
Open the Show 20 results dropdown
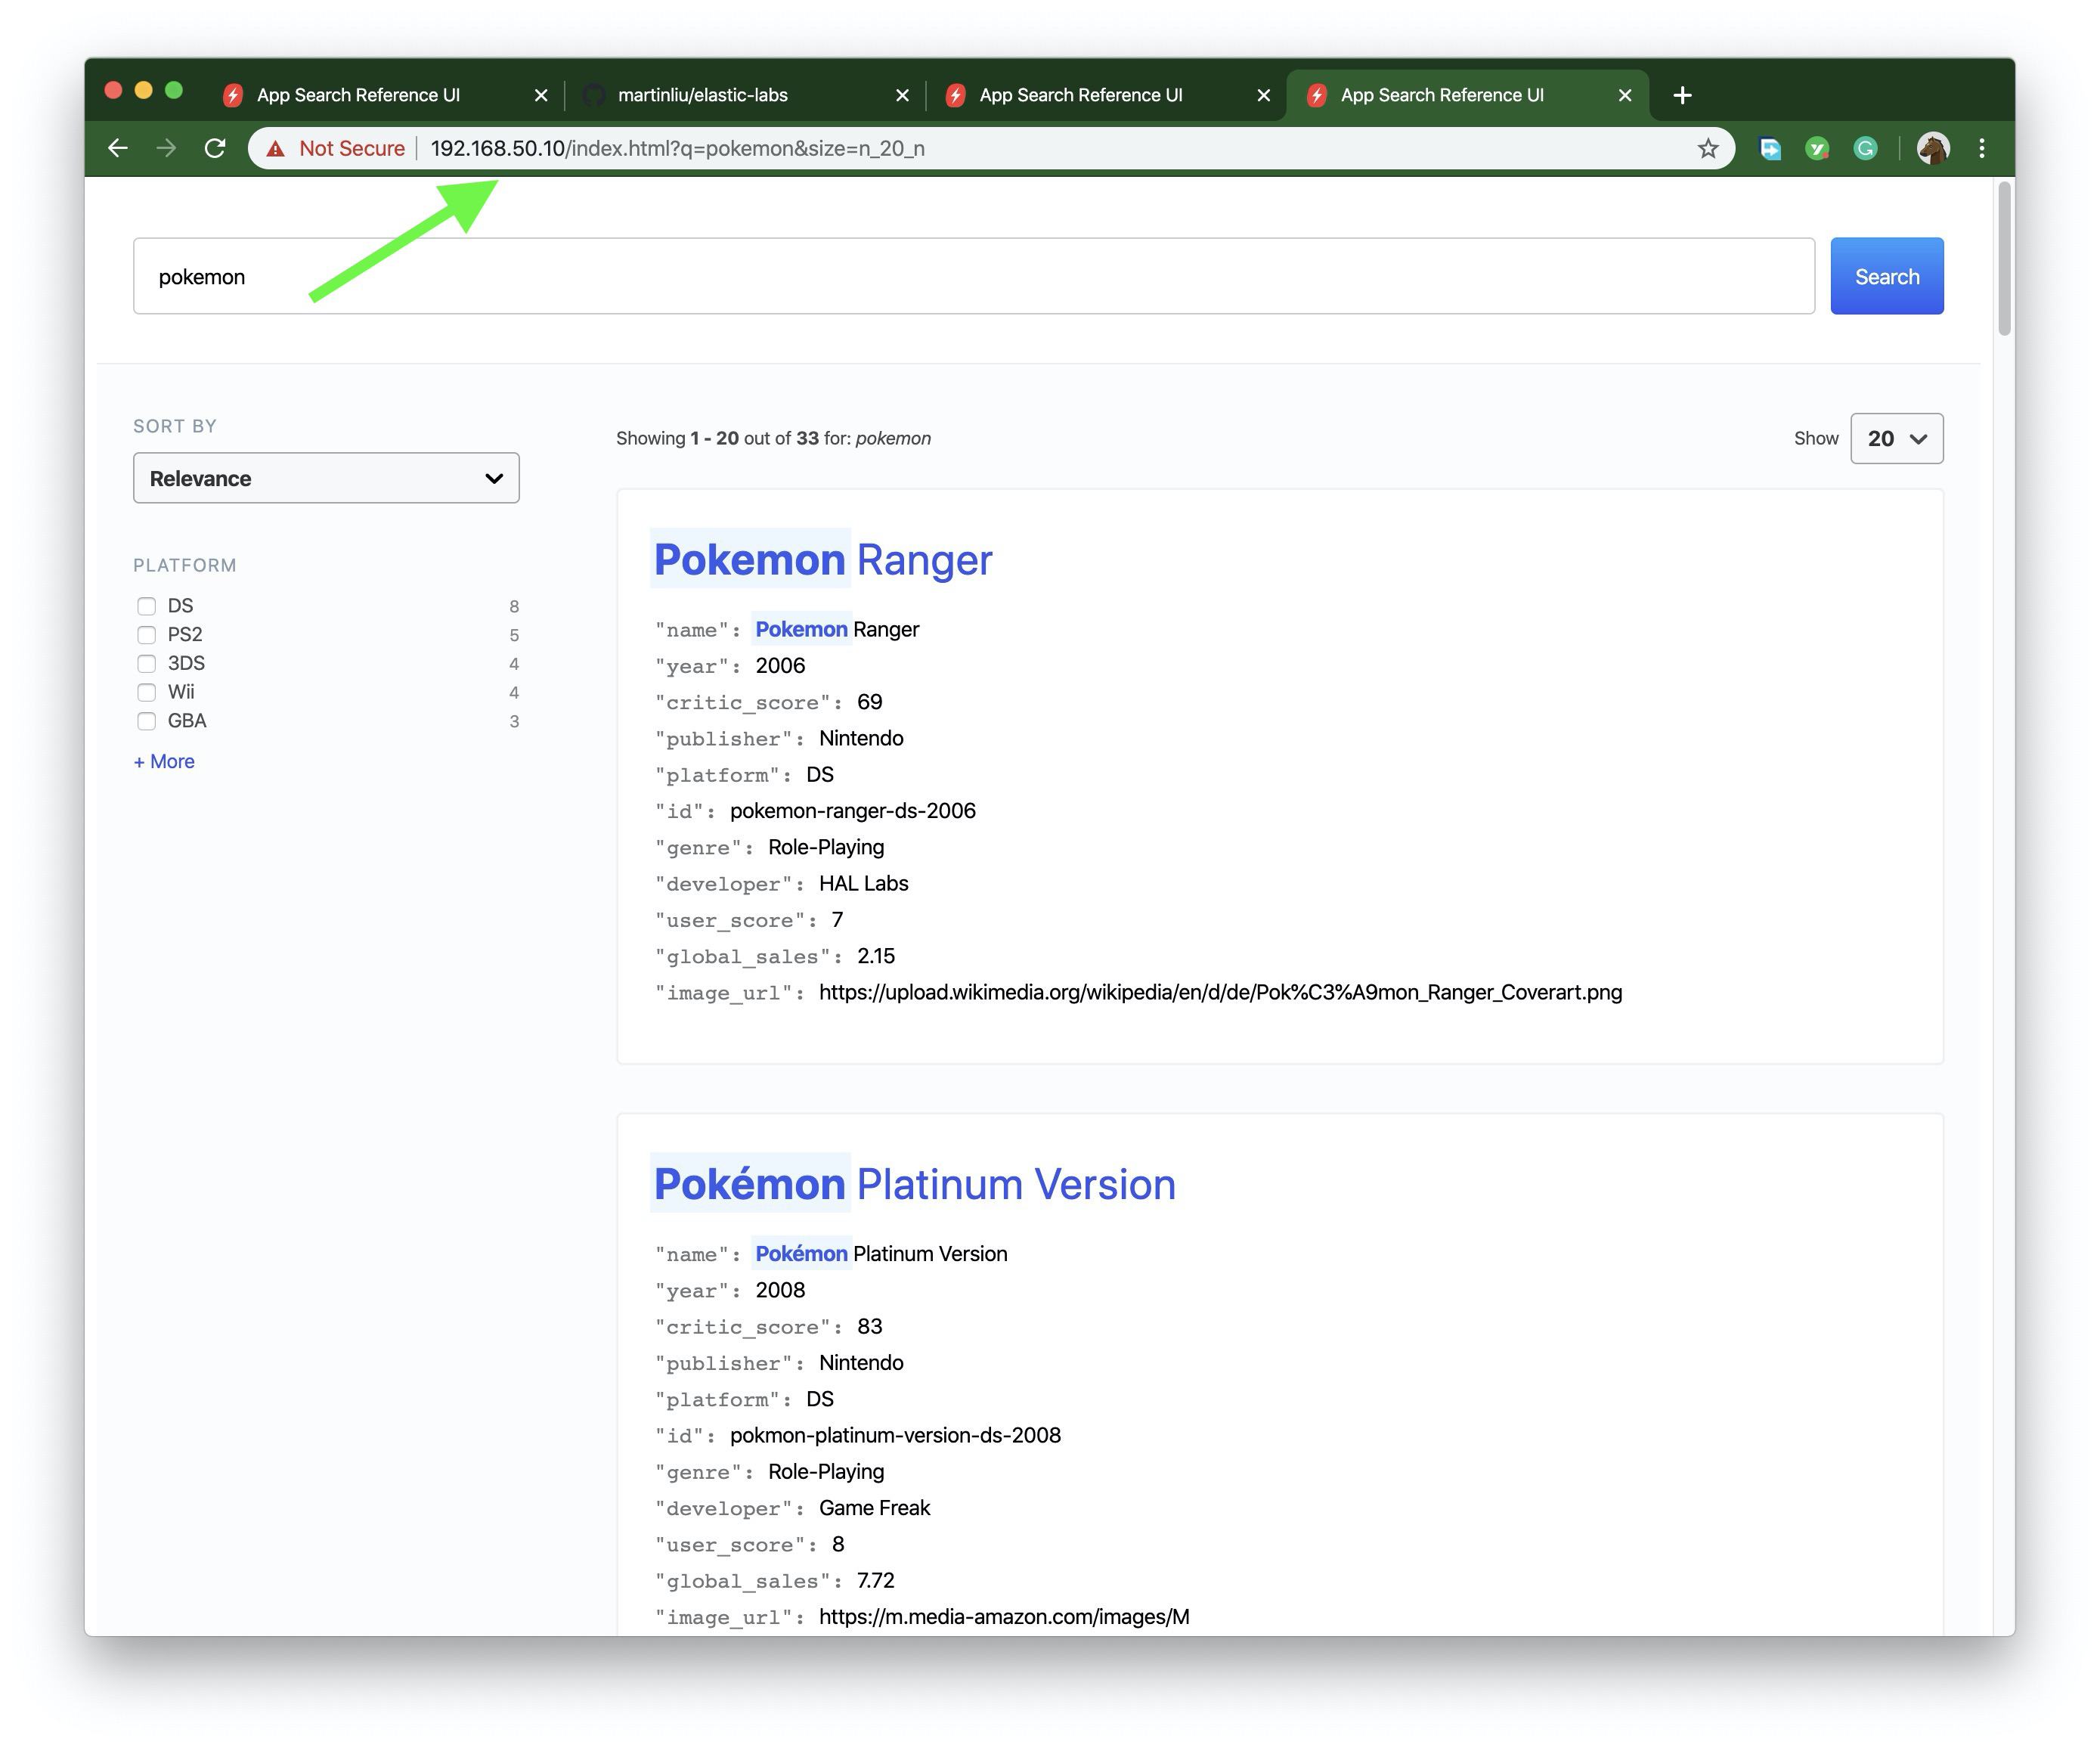tap(1896, 438)
